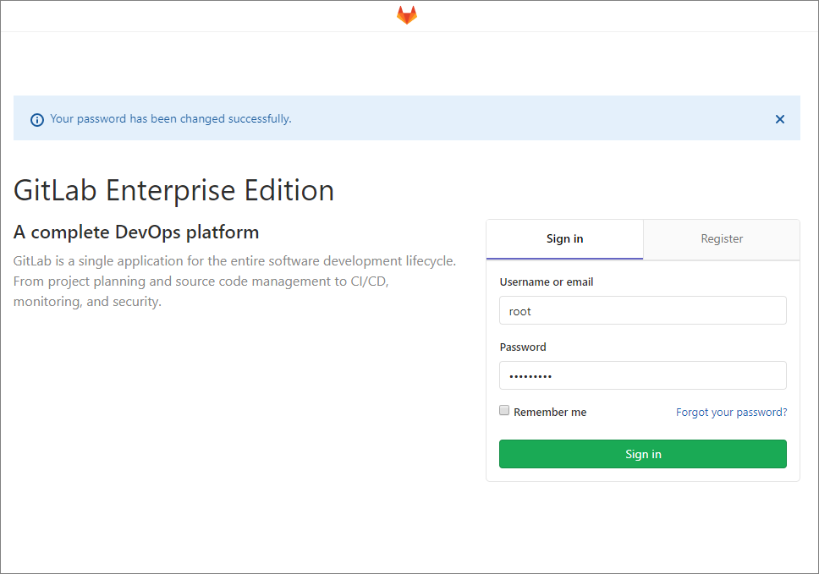819x574 pixels.
Task: Click the Password field label
Action: click(x=523, y=347)
